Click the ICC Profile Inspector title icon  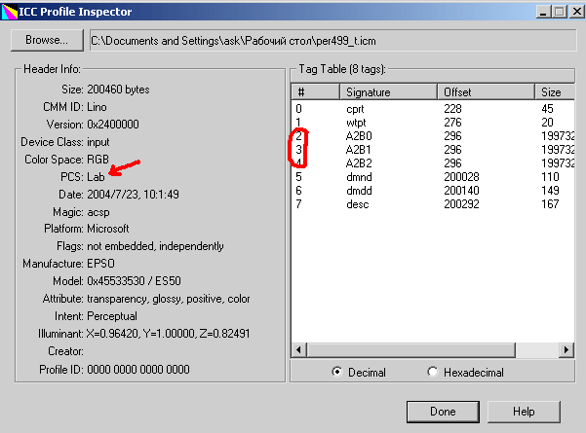(x=9, y=12)
